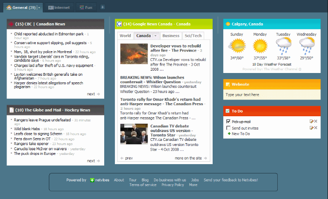Image resolution: width=328 pixels, height=199 pixels.
Task: Click the Webnote text field
Action: click(272, 95)
